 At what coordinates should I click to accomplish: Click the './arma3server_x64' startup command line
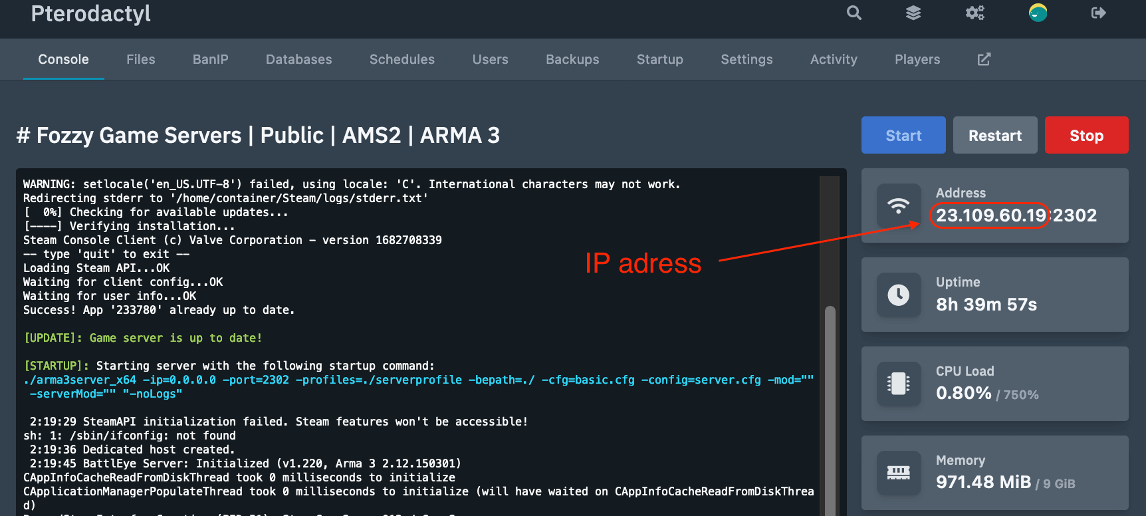tap(418, 380)
